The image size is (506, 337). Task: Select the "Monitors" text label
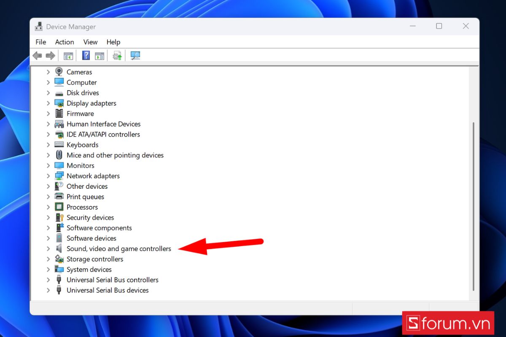click(81, 166)
